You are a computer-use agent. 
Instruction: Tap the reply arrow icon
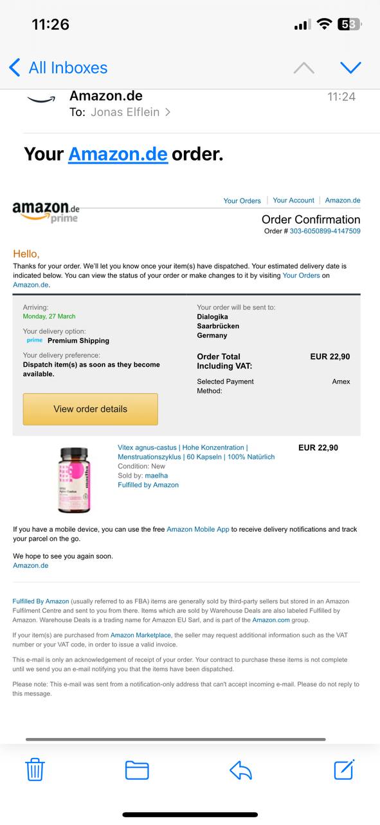click(240, 770)
